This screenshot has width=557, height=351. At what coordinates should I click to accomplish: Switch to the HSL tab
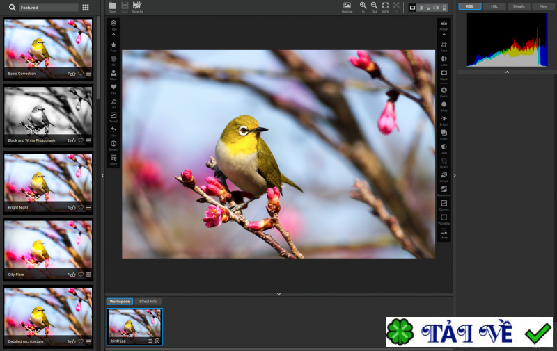494,6
